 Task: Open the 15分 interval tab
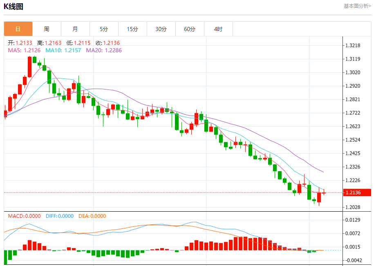132,29
